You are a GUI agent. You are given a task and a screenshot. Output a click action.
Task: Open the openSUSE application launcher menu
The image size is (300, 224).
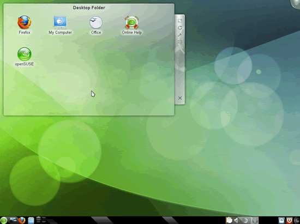4,220
